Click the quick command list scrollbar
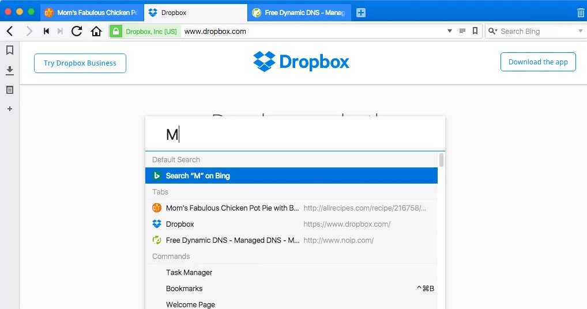Image resolution: width=587 pixels, height=309 pixels. click(x=441, y=160)
